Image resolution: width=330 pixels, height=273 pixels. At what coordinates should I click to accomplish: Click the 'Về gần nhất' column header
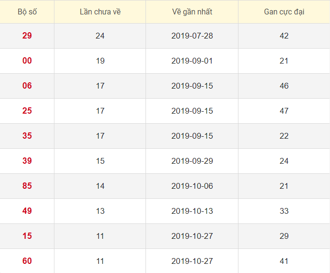tap(192, 12)
